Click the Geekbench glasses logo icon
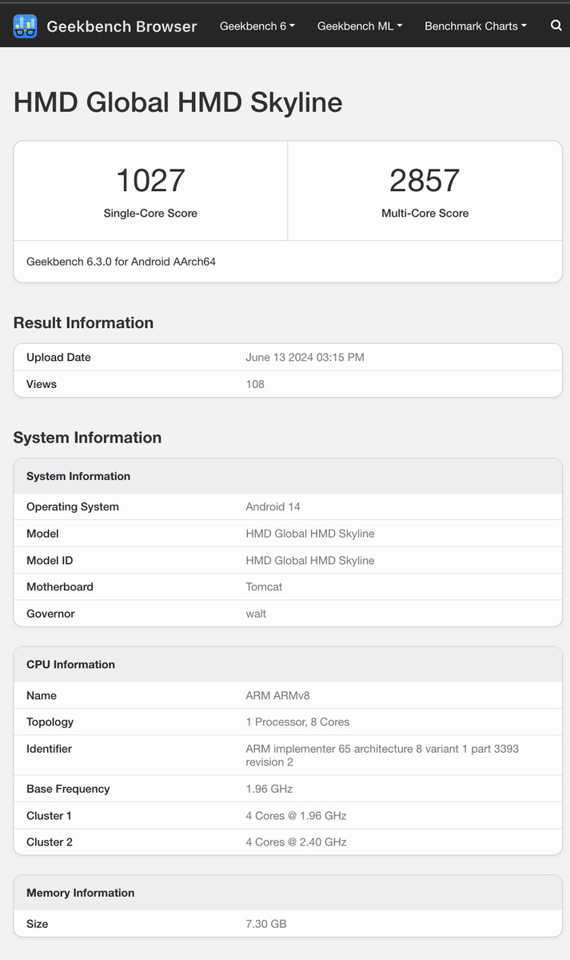This screenshot has width=570, height=960. (25, 26)
